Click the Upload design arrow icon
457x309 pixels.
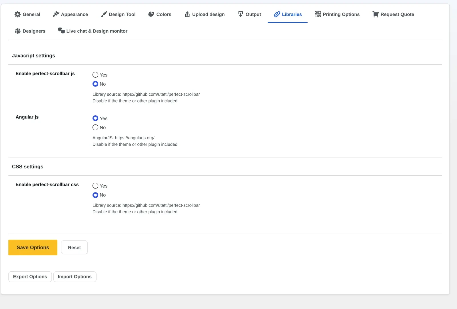pos(187,14)
